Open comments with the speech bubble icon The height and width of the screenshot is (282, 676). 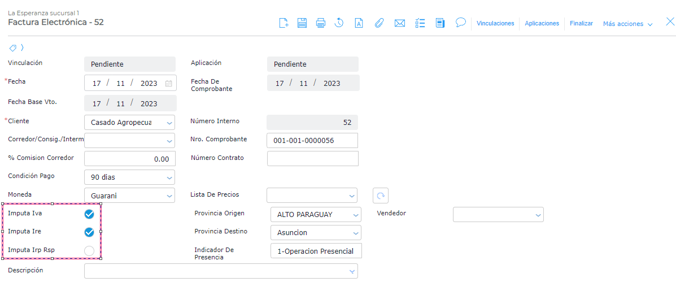[x=461, y=23]
